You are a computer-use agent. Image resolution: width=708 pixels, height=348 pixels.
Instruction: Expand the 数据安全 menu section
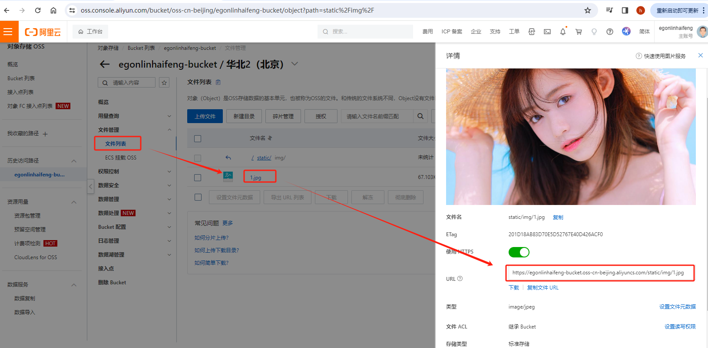click(x=135, y=185)
